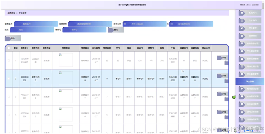Click receipt thumbnail in row 7777777777

tap(66, 96)
